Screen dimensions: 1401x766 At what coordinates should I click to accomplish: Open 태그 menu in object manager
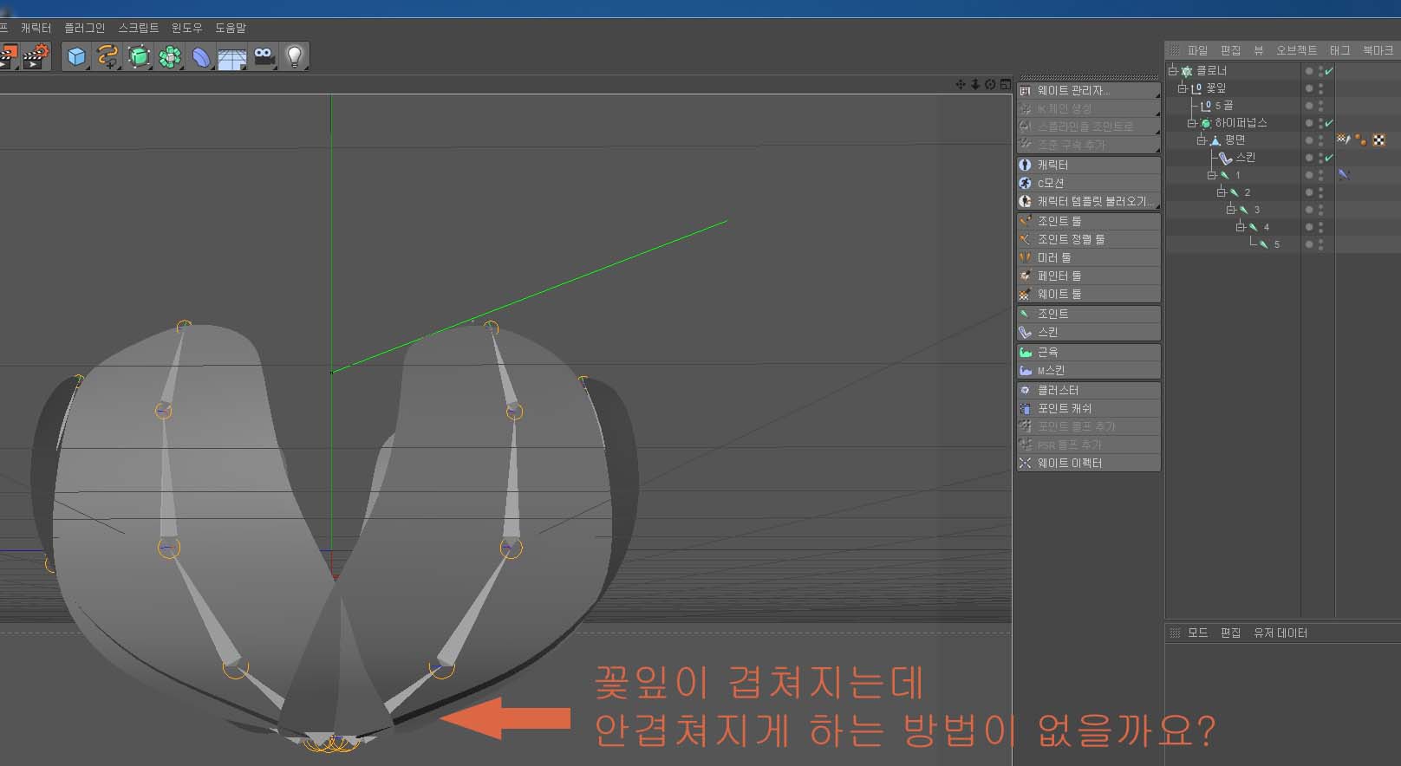point(1339,50)
